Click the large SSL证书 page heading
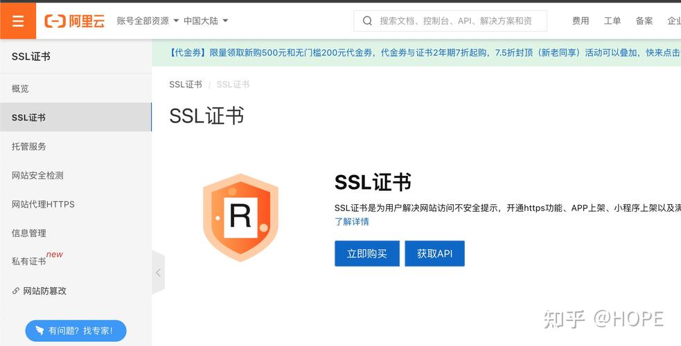This screenshot has width=681, height=346. pos(206,116)
